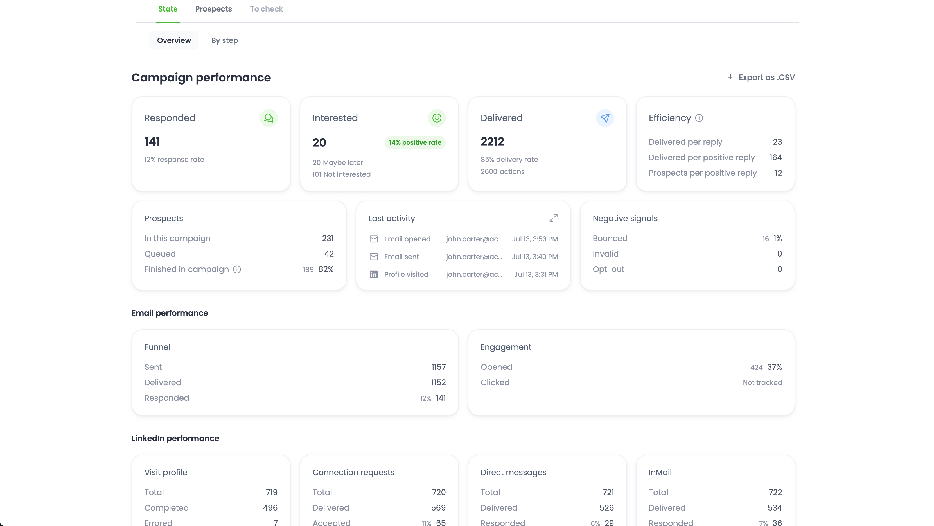Click Visit profile Completed 496
934x526 pixels.
tap(270, 508)
